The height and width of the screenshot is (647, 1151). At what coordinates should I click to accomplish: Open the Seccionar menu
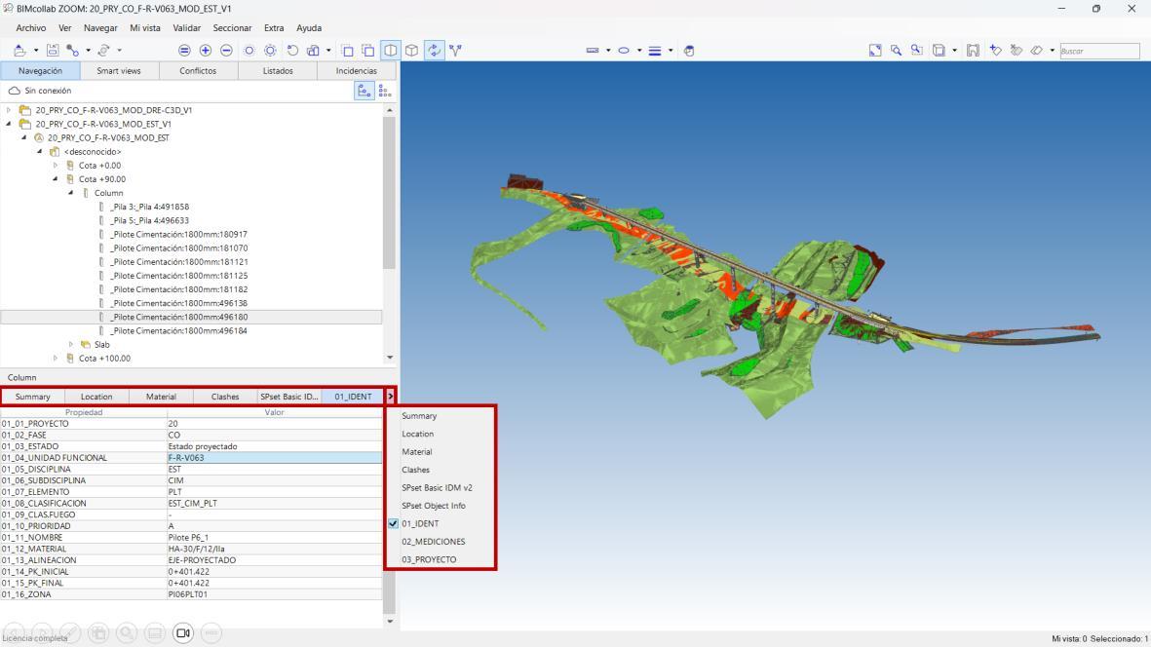point(232,28)
